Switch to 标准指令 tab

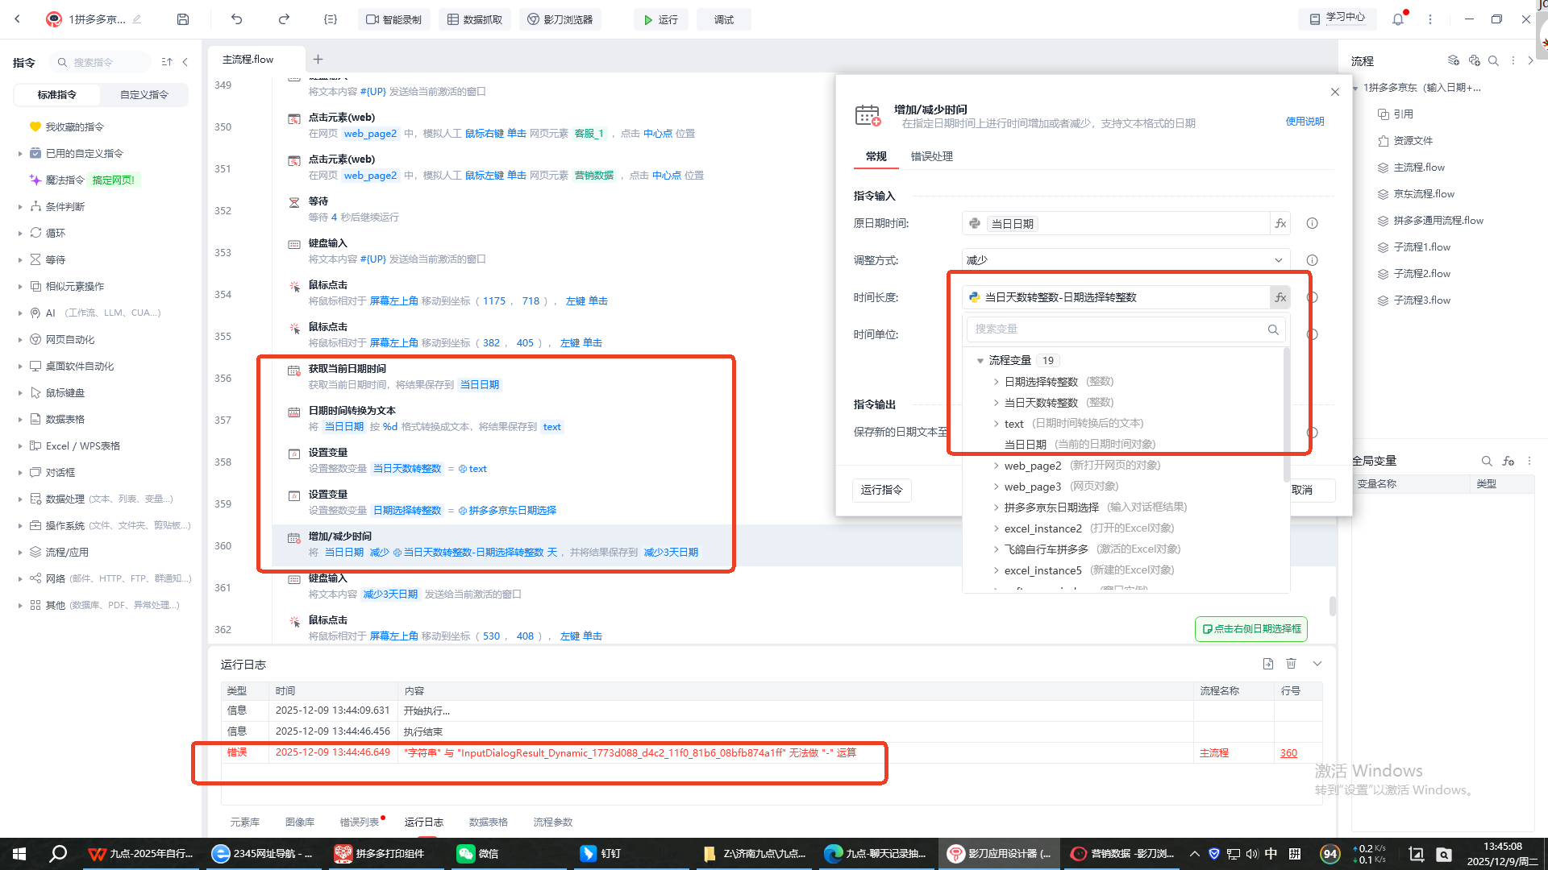57,94
